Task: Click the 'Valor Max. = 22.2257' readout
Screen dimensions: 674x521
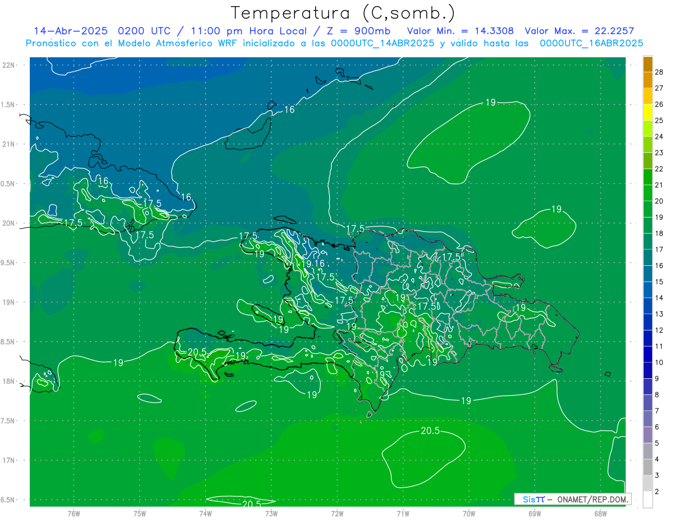Action: (x=579, y=31)
